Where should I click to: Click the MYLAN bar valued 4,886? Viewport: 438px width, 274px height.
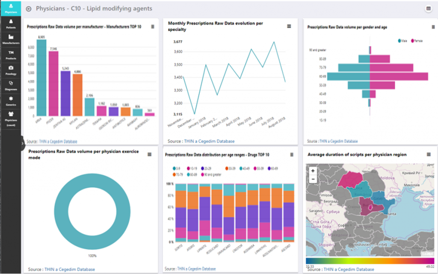(77, 95)
